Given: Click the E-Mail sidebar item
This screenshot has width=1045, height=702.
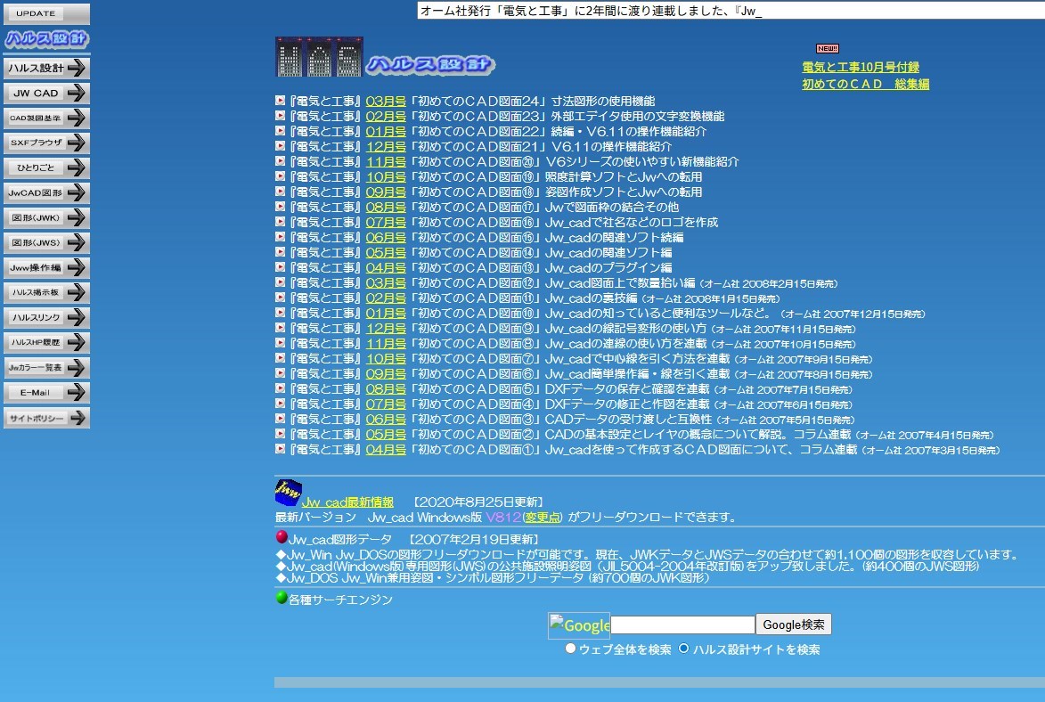Looking at the screenshot, I should coord(46,392).
